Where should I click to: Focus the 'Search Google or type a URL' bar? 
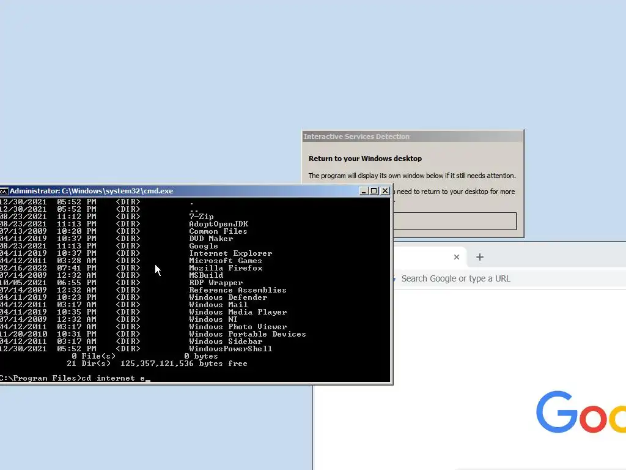[x=509, y=278]
